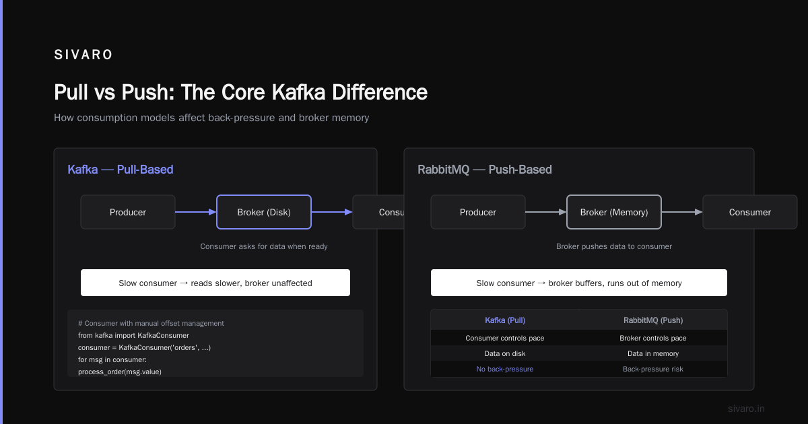The image size is (808, 424).
Task: Click 'Slow consumer → reads slower, broker unaffected' banner
Action: [215, 283]
